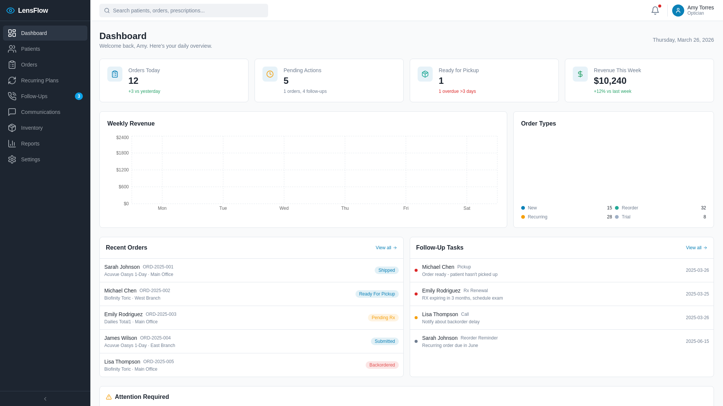Image resolution: width=723 pixels, height=406 pixels.
Task: Click the Ready for Pickup package icon
Action: (425, 74)
